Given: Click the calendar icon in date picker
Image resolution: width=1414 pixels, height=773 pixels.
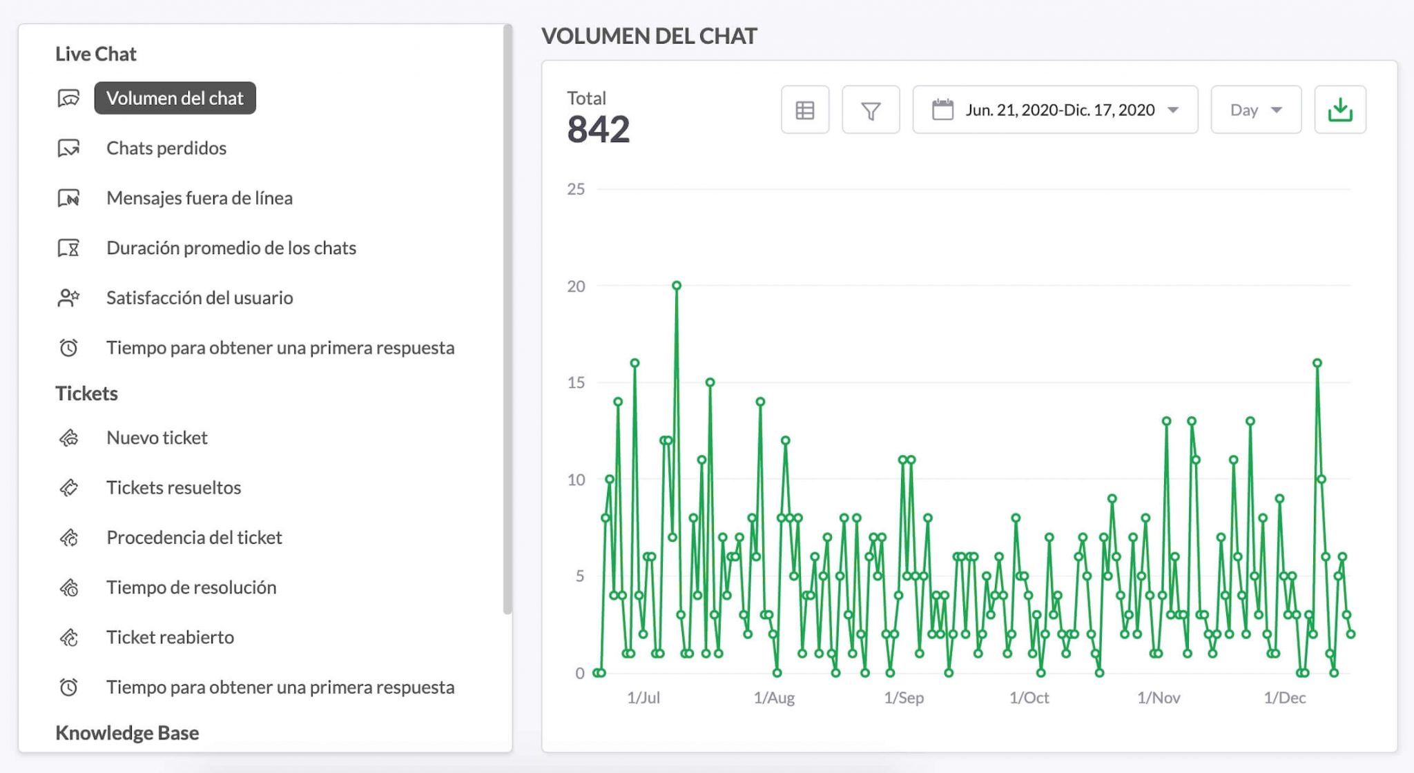Looking at the screenshot, I should click(942, 110).
